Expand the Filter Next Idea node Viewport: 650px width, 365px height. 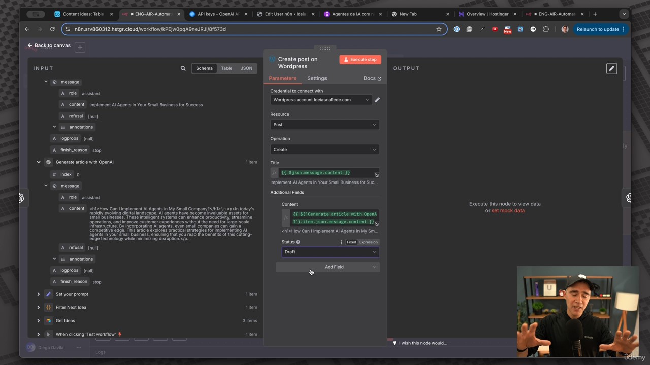coord(39,307)
